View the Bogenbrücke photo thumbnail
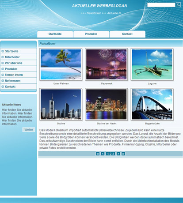Image resolution: width=183 pixels, height=203 pixels. [152, 105]
